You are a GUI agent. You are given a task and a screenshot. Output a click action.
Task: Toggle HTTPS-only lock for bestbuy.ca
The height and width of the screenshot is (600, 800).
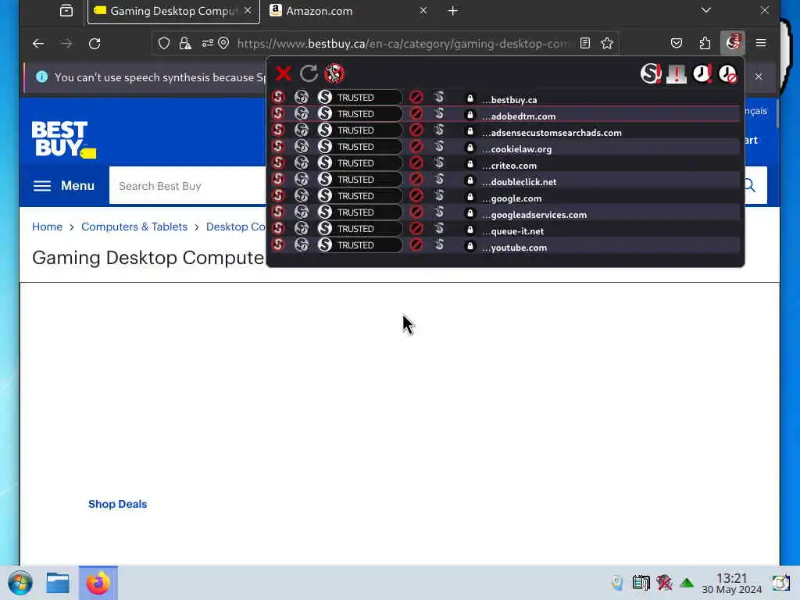tap(470, 98)
